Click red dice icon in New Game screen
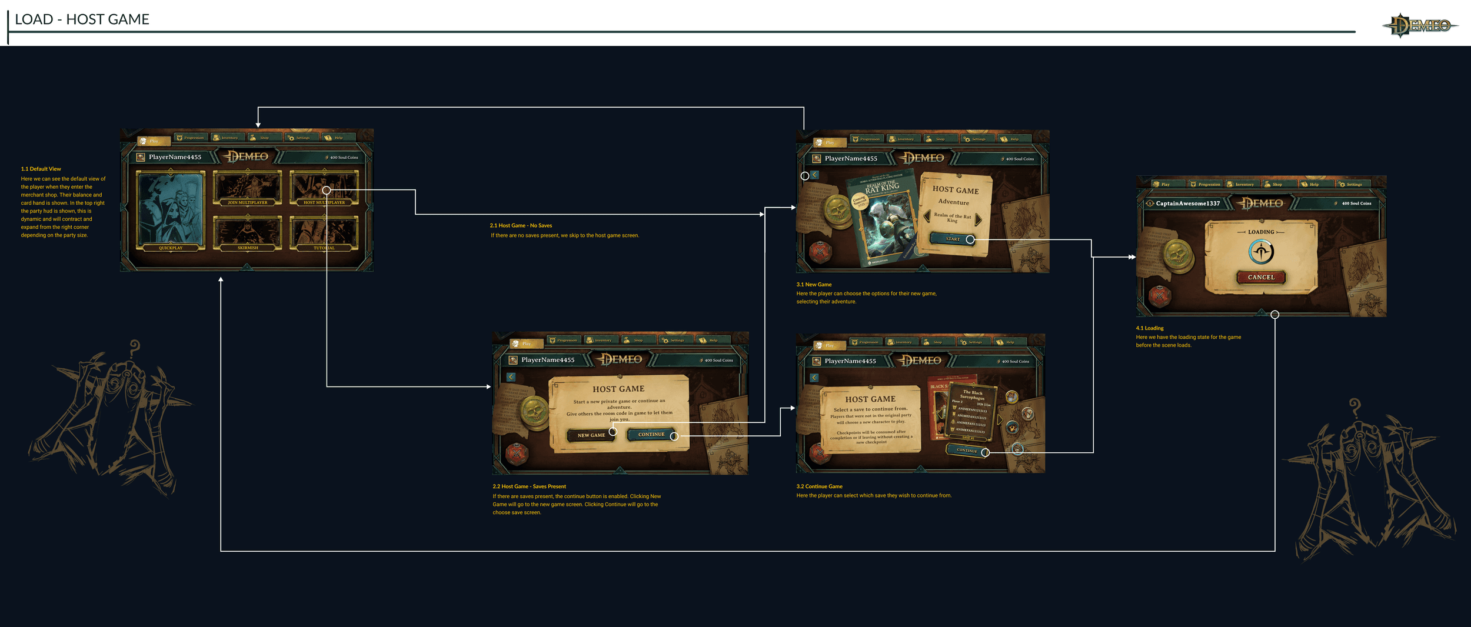 click(x=820, y=252)
